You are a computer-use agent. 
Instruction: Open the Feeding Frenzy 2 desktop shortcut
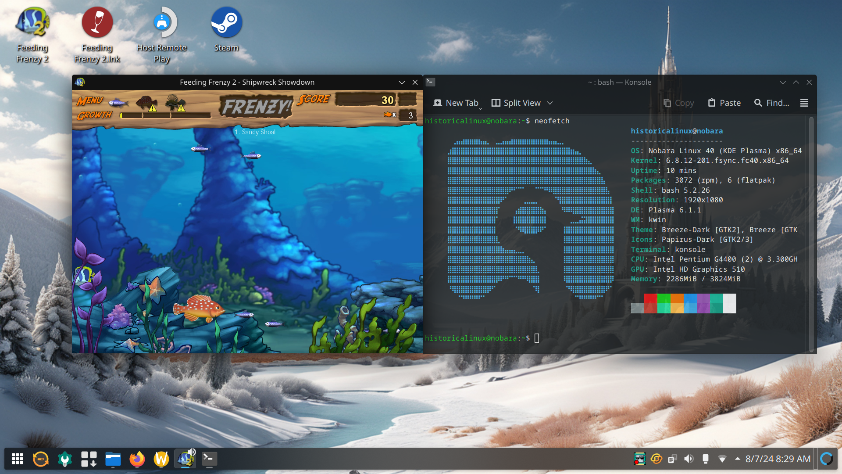32,35
